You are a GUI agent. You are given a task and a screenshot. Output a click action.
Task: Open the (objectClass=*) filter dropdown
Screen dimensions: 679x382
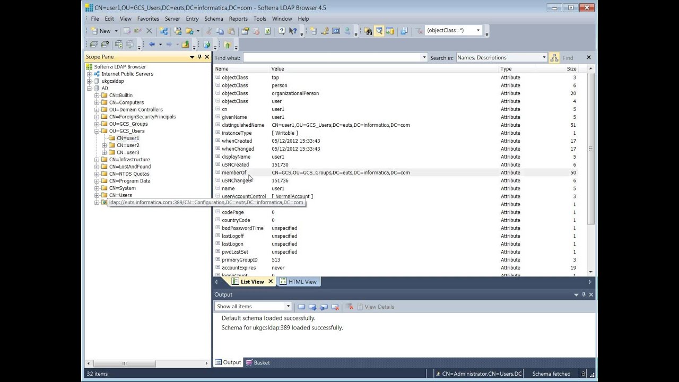coord(478,30)
